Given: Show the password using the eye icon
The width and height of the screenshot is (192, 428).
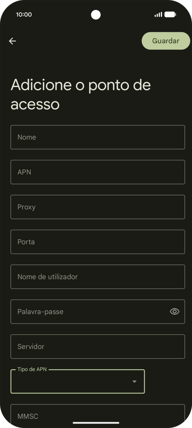Looking at the screenshot, I should [x=174, y=312].
